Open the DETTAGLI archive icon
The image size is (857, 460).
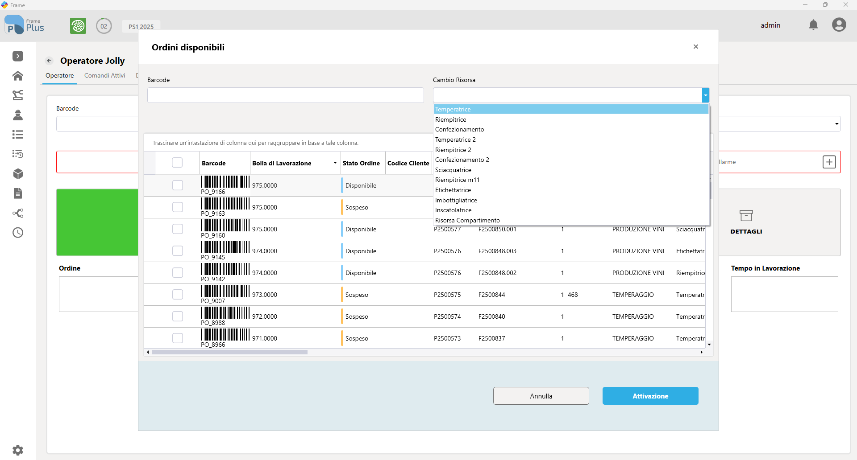pyautogui.click(x=746, y=216)
